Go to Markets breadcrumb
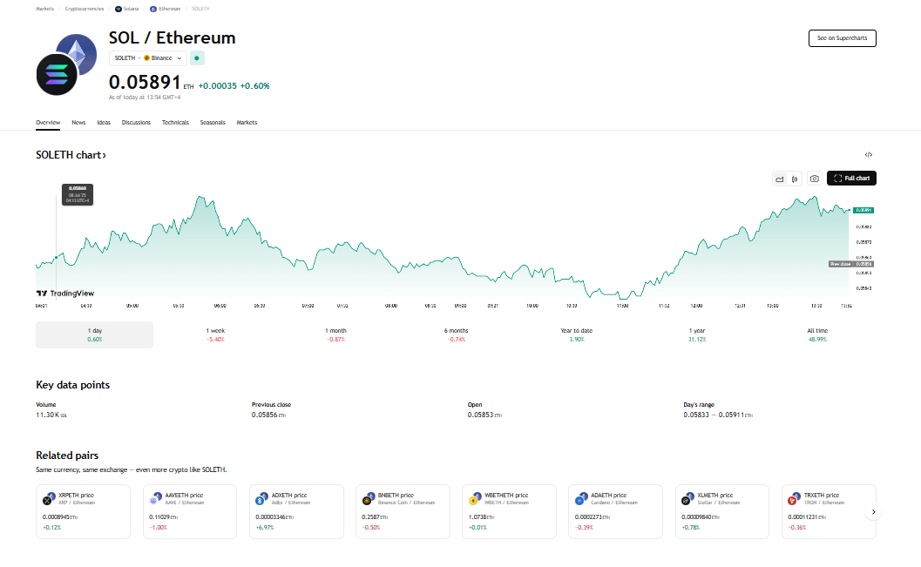 point(44,9)
